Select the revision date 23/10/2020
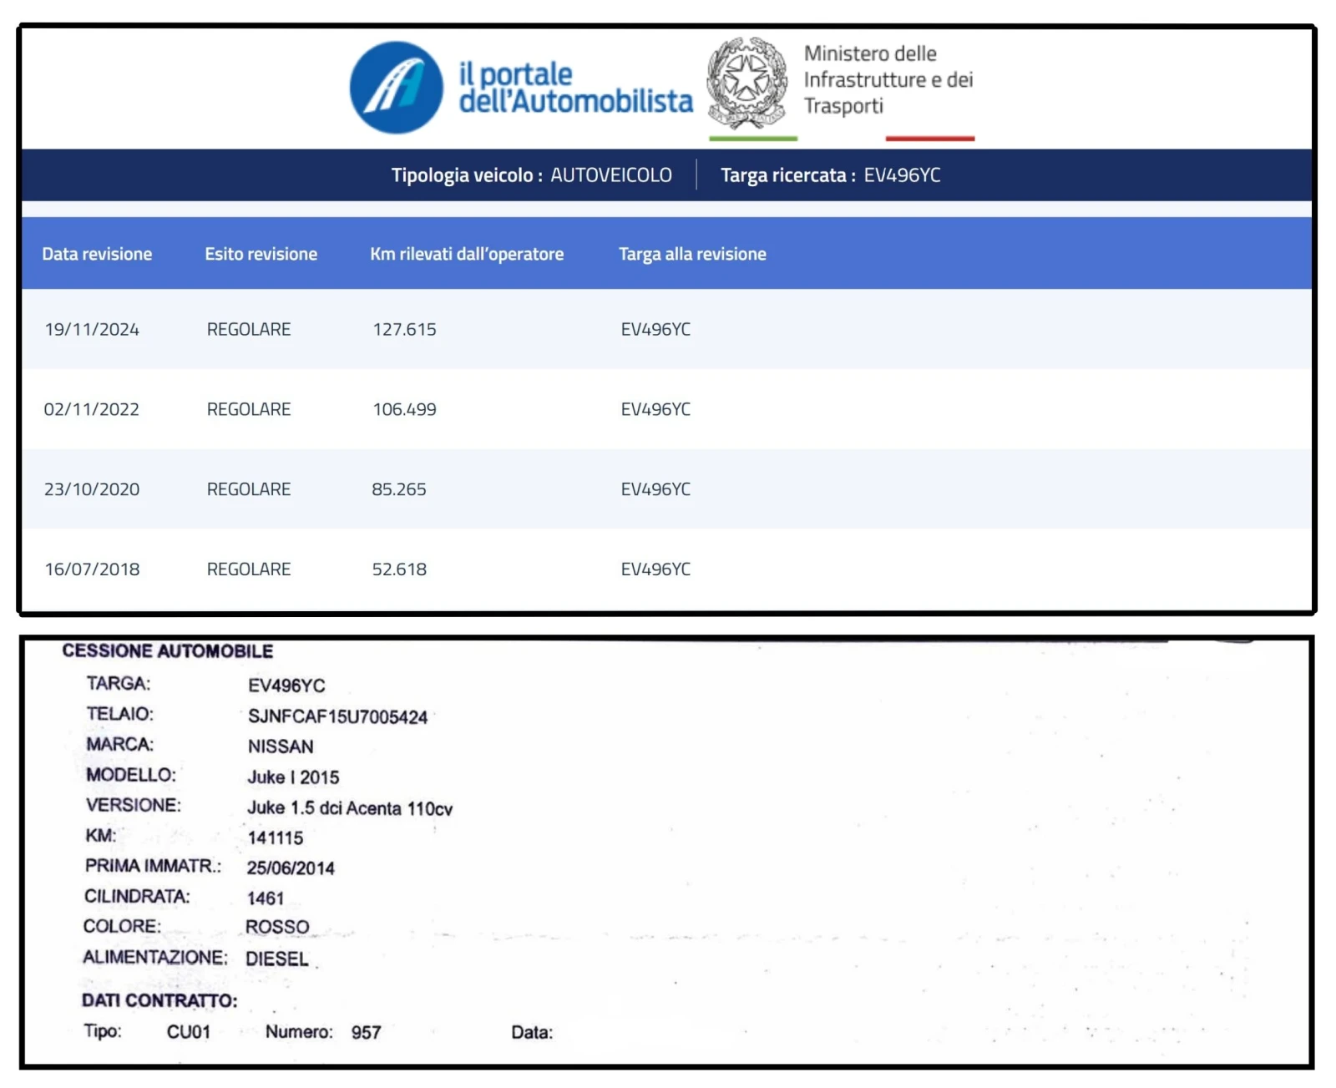 click(92, 489)
